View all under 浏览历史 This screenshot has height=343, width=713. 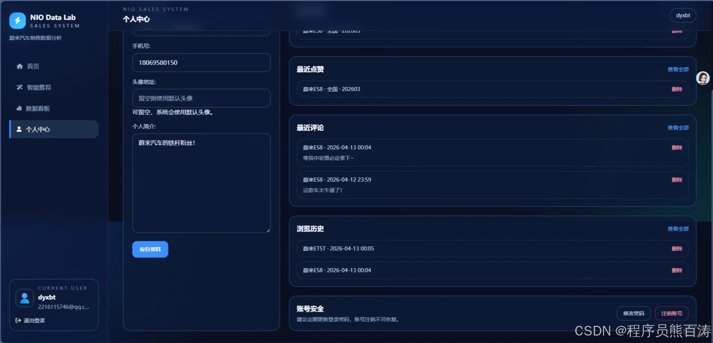coord(678,229)
